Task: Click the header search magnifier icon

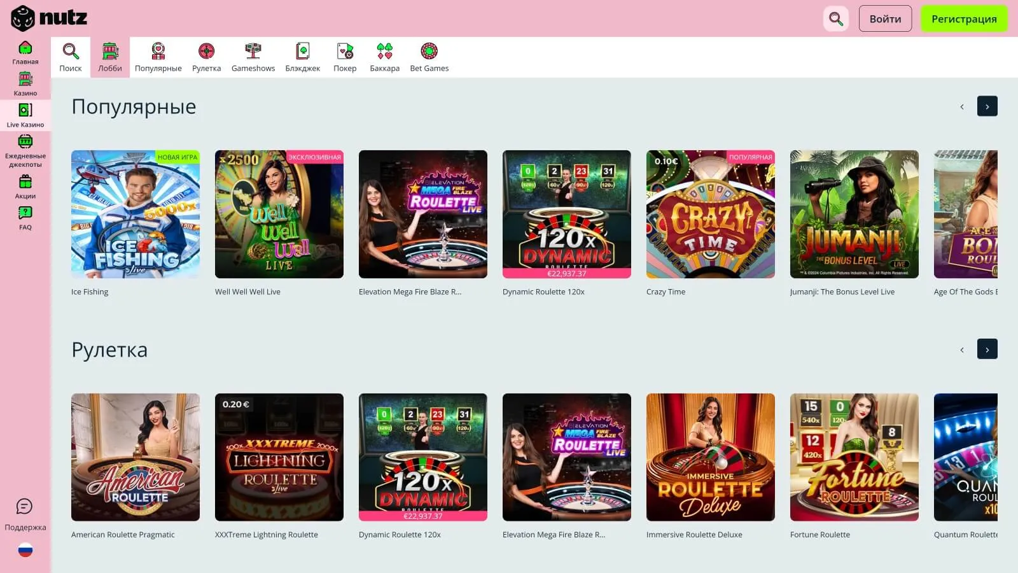Action: (x=836, y=18)
